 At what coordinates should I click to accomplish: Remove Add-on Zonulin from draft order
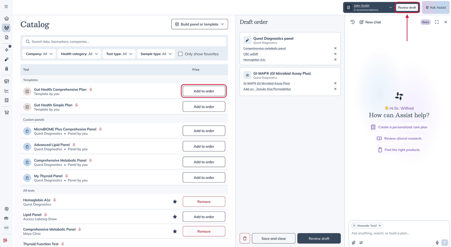tap(335, 89)
